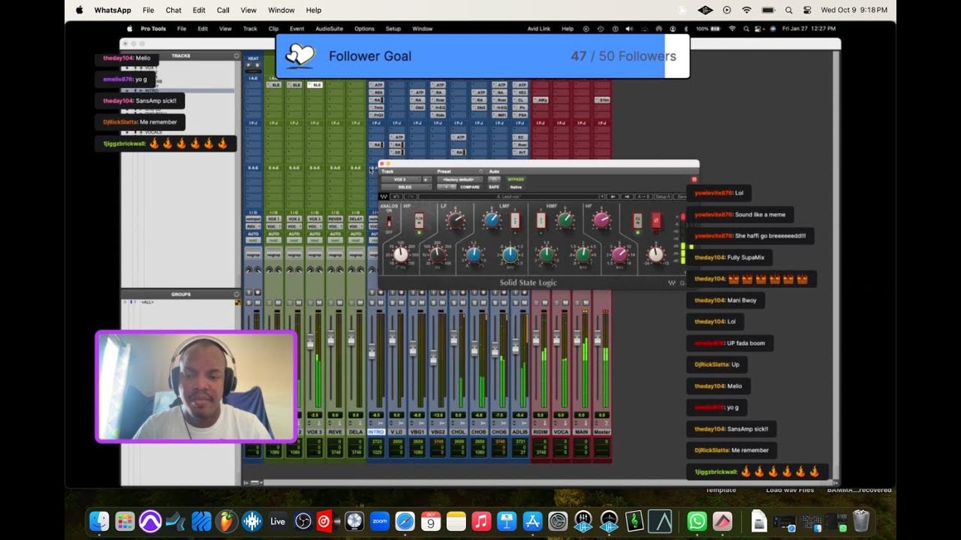Screen dimensions: 961x540
Task: Open System Preferences from the Dock
Action: 558,521
